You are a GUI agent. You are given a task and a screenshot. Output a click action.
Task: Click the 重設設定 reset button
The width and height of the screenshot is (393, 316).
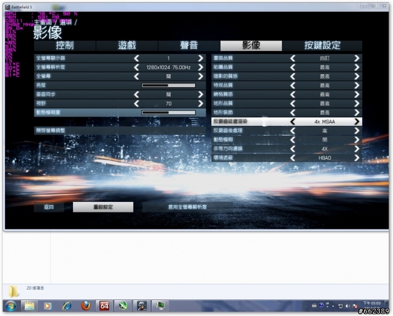[103, 207]
